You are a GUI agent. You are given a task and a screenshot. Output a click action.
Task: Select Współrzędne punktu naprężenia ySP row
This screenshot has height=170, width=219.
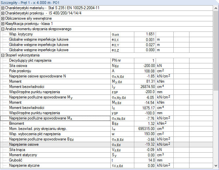[x=107, y=113]
